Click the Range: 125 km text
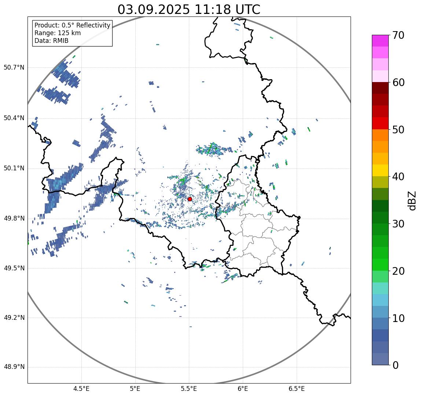The width and height of the screenshot is (421, 396). [x=58, y=33]
